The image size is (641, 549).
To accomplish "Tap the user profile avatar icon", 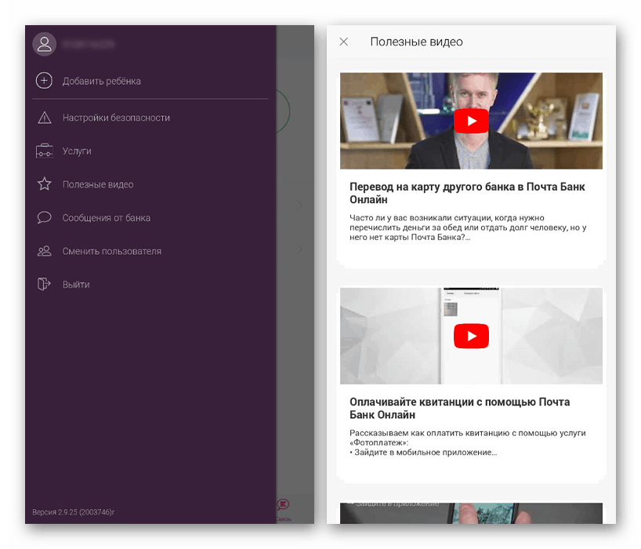I will [x=44, y=44].
